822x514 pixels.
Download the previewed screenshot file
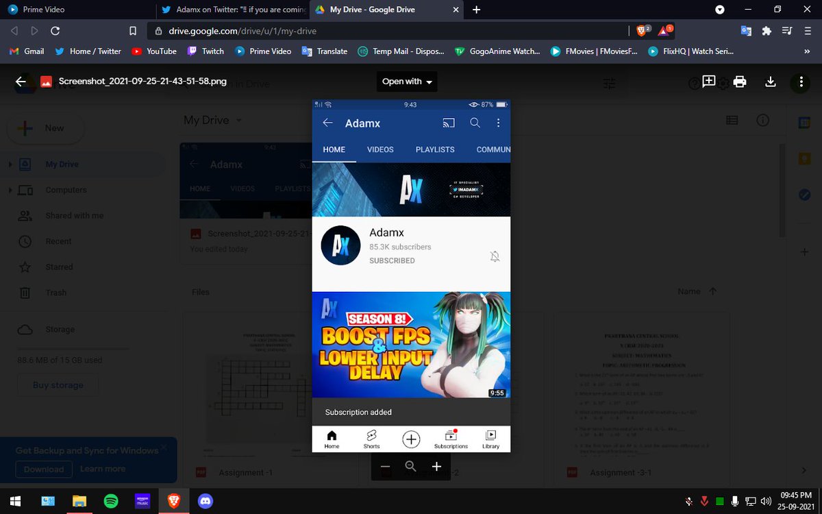(771, 82)
